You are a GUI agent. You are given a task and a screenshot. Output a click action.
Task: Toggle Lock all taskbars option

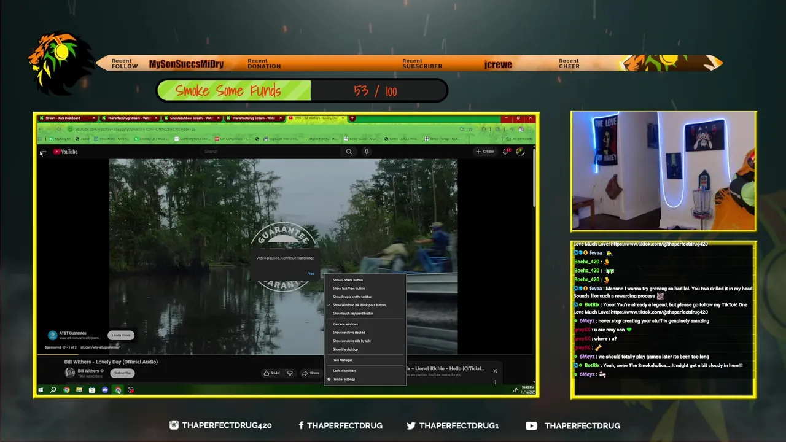[365, 371]
